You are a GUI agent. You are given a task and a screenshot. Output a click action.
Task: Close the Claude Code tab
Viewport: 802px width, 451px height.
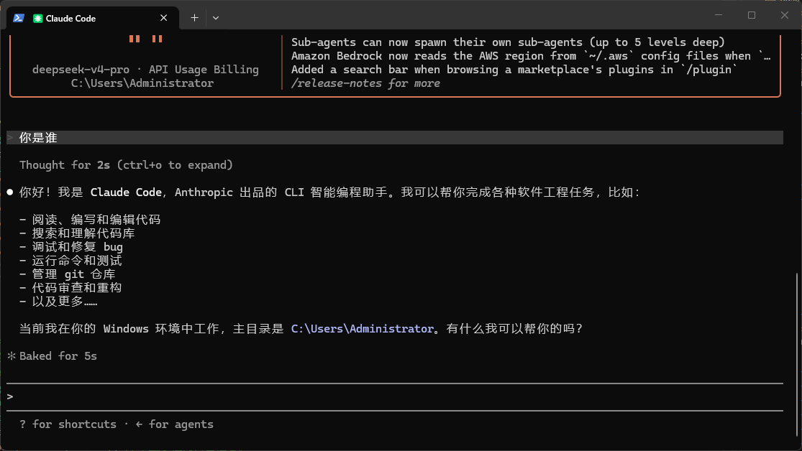[x=164, y=18]
